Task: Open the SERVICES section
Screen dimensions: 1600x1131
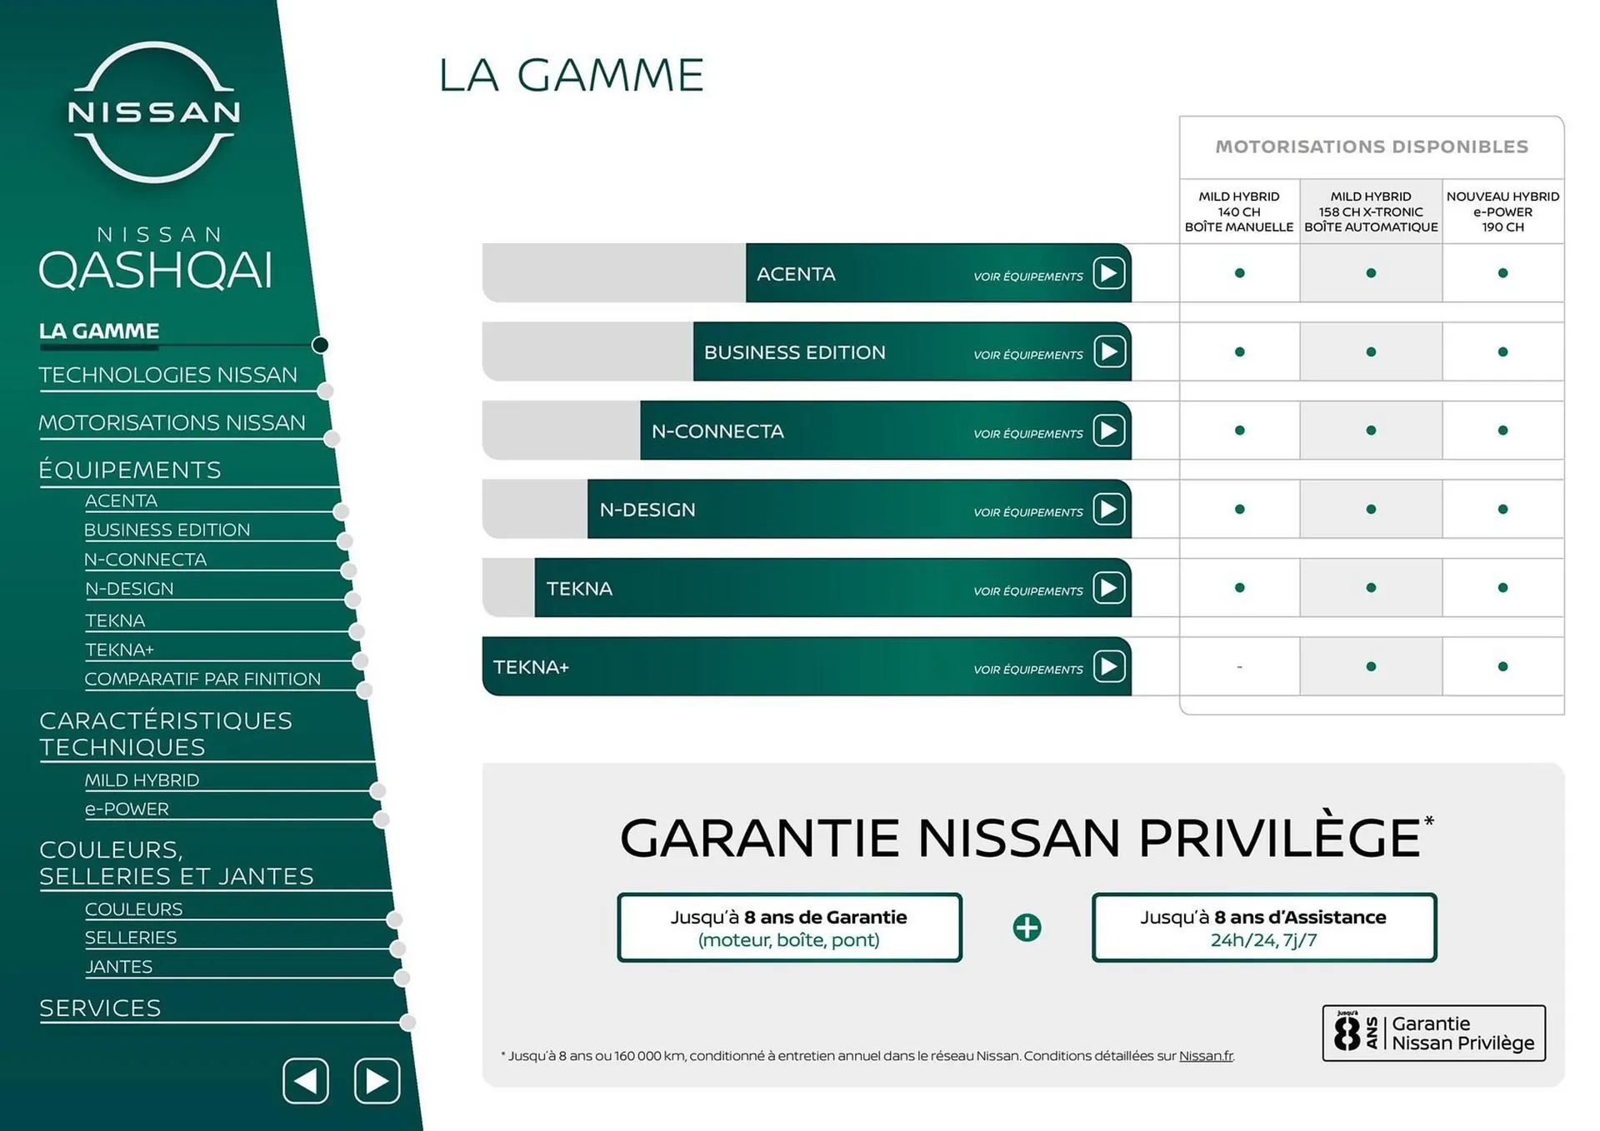Action: click(x=100, y=1009)
